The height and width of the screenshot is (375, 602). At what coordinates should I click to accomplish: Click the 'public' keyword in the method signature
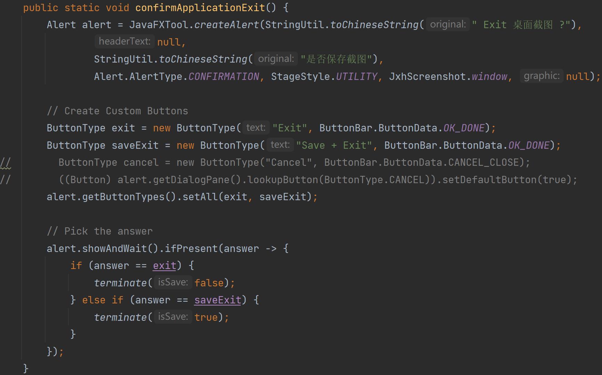pyautogui.click(x=41, y=8)
